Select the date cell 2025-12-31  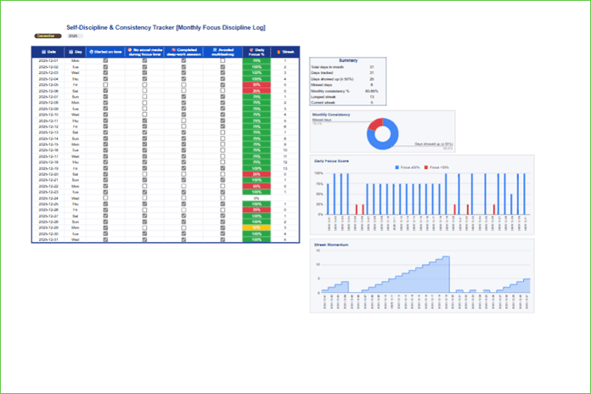(48, 239)
